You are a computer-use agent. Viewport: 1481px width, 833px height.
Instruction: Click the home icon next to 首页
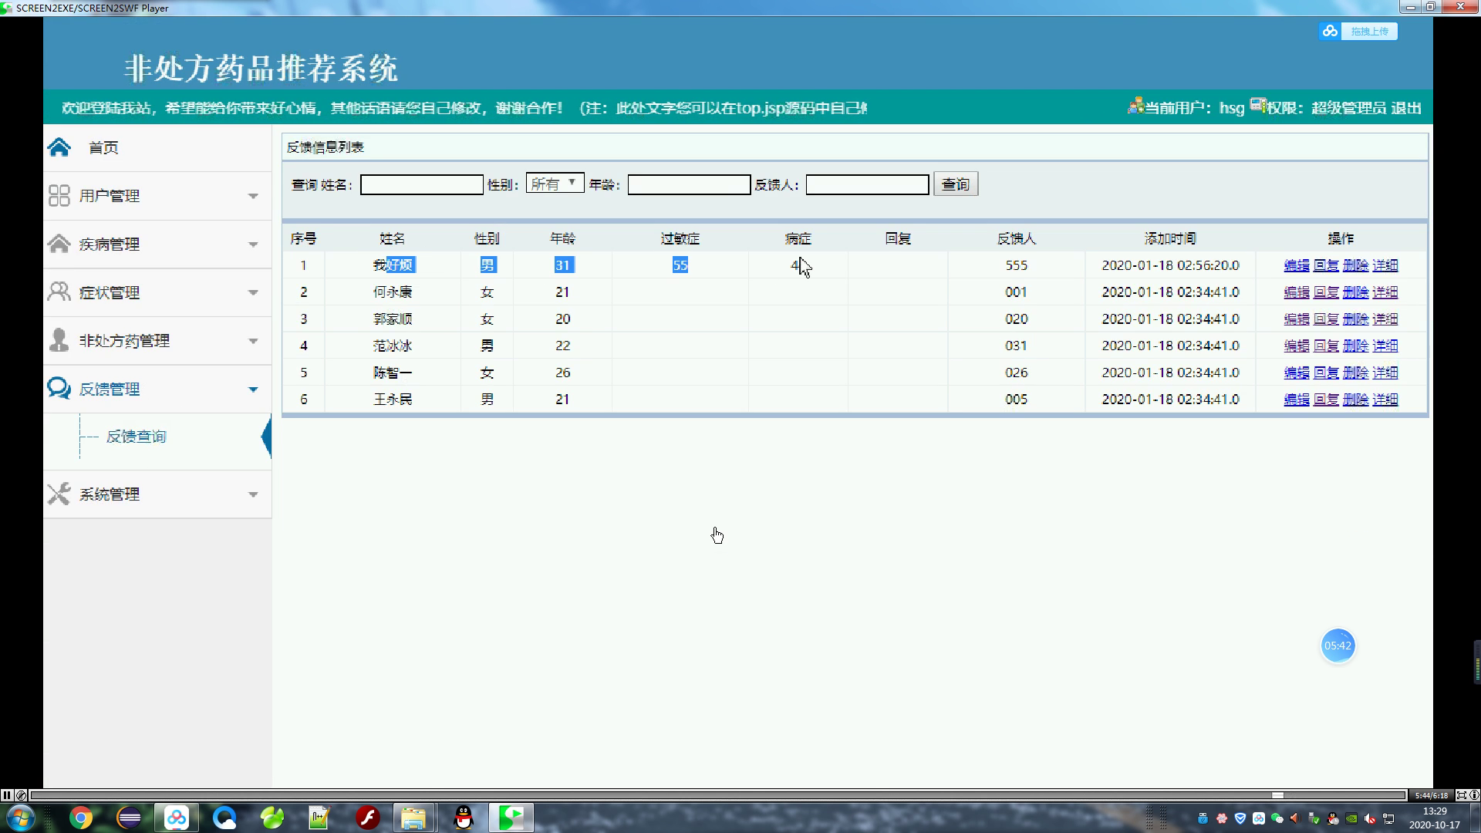tap(59, 147)
